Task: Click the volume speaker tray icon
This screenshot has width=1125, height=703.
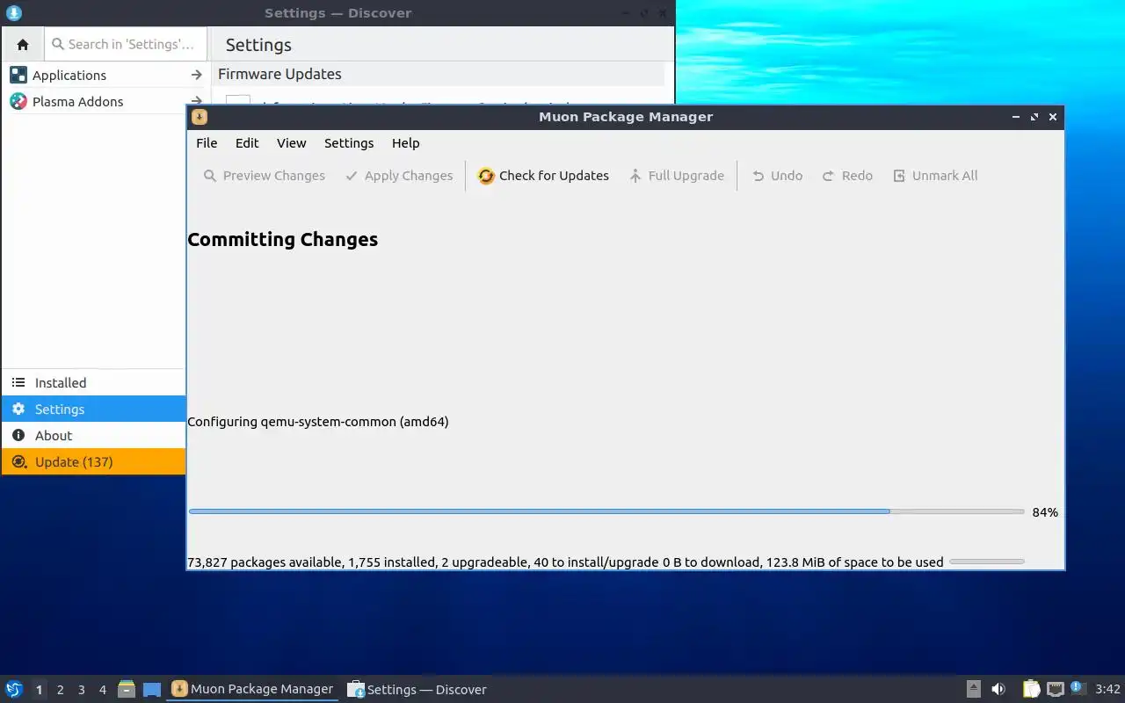Action: pyautogui.click(x=998, y=689)
